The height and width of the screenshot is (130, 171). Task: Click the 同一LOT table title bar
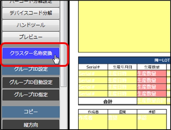tap(124, 60)
